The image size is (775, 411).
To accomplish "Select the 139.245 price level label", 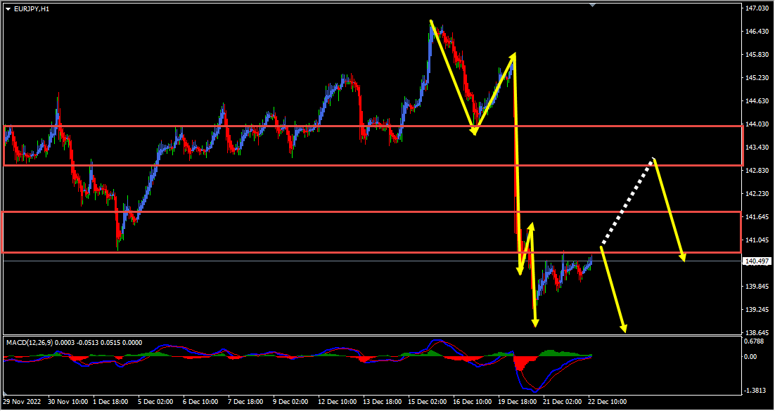I will (x=756, y=310).
